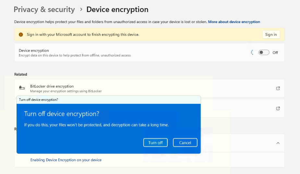Click the orange warning icon in banner
This screenshot has height=174, width=300.
[x=21, y=35]
